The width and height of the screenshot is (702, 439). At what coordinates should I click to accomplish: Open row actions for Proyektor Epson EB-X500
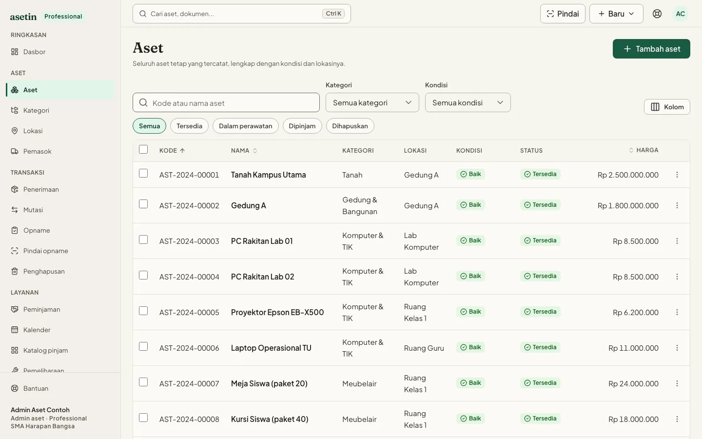click(677, 312)
